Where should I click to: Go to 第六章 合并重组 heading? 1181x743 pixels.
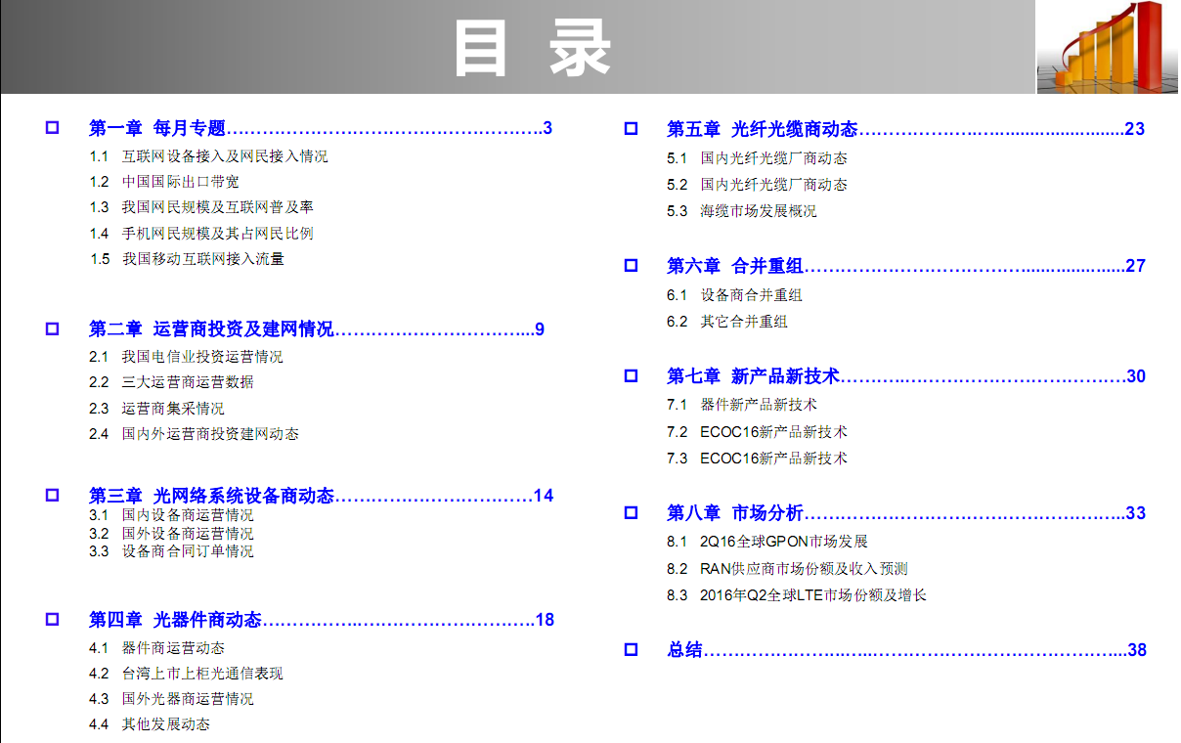734,266
